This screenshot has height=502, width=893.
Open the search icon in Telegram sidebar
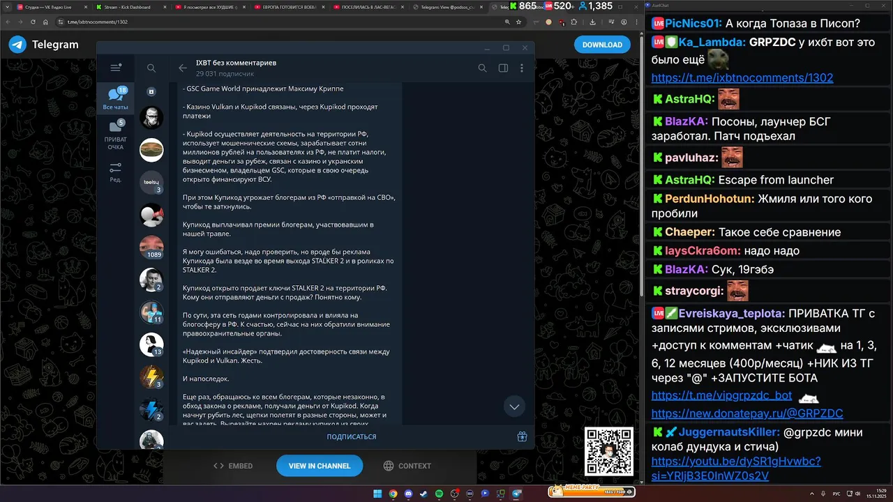[151, 68]
